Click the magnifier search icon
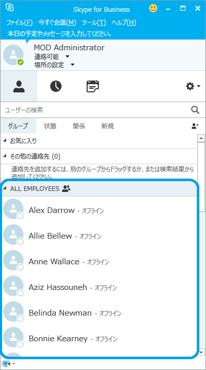The width and height of the screenshot is (206, 370). click(x=195, y=110)
